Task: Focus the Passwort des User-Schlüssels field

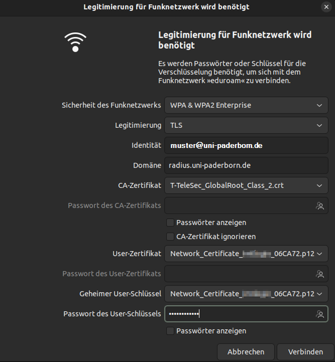Action: [x=240, y=314]
